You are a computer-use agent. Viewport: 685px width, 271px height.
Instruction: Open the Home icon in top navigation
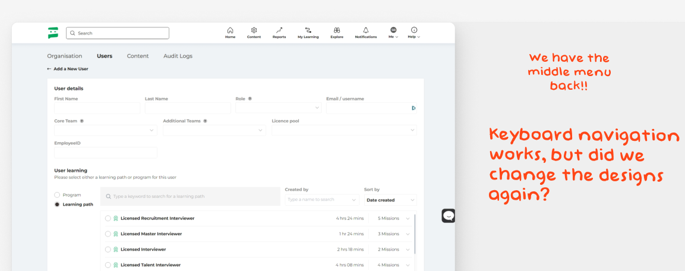(x=231, y=30)
